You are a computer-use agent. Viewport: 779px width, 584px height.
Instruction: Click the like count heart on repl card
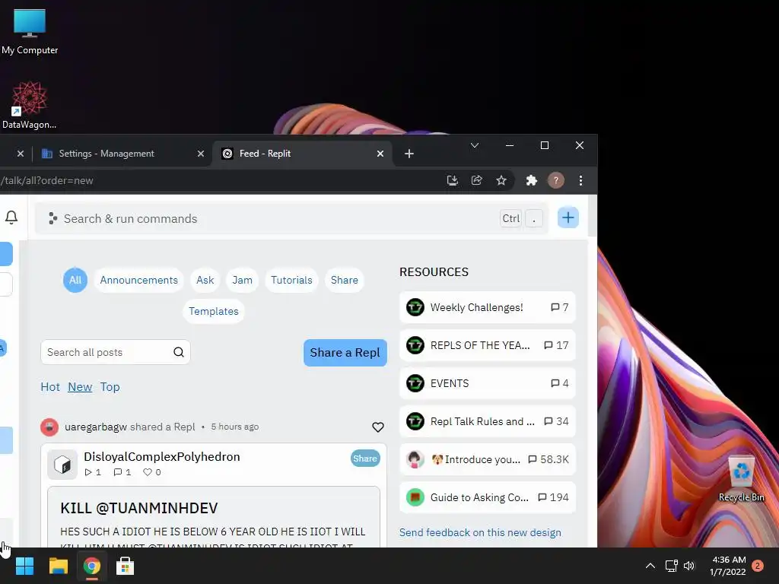148,472
